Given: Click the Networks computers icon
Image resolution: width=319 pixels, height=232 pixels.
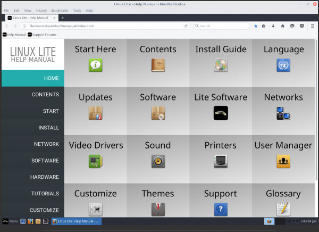Looking at the screenshot, I should click(283, 113).
